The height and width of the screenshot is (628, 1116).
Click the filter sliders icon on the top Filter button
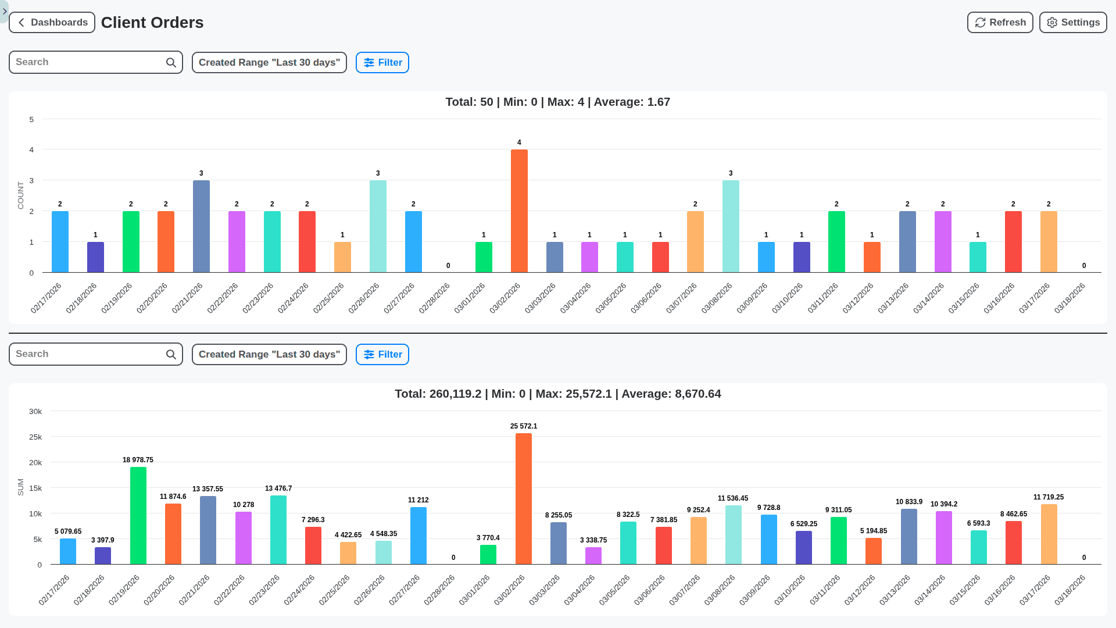click(369, 62)
